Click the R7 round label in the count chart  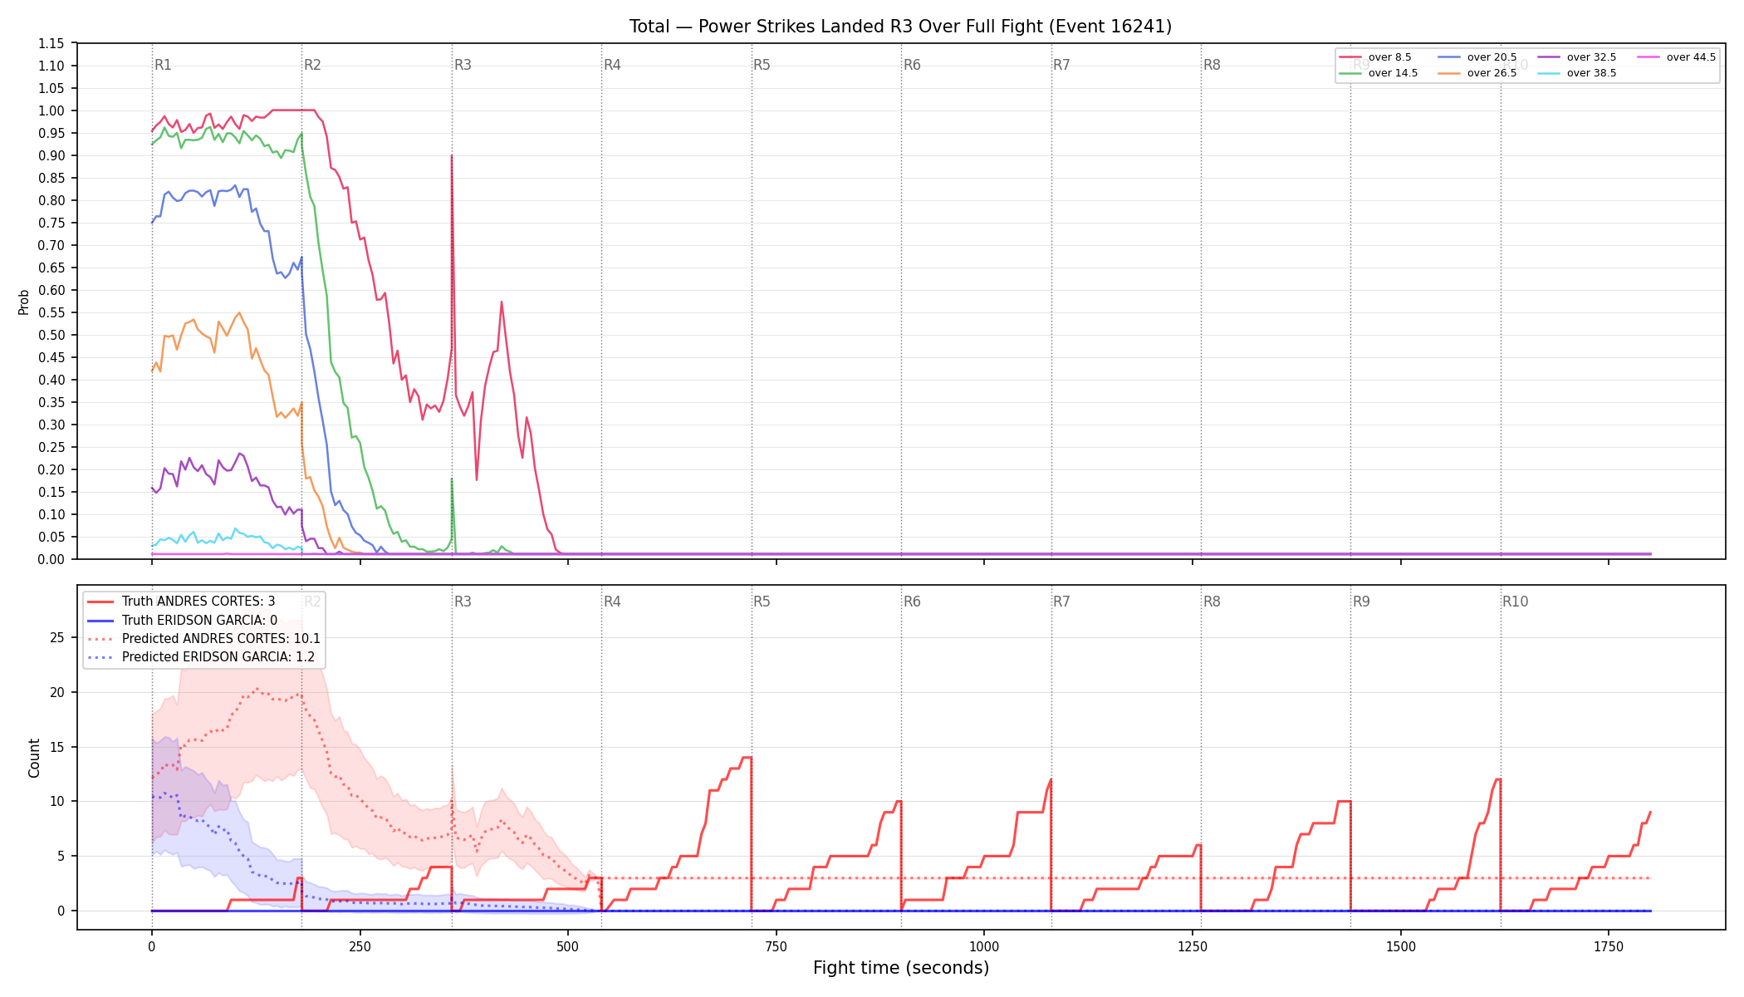(x=1061, y=602)
